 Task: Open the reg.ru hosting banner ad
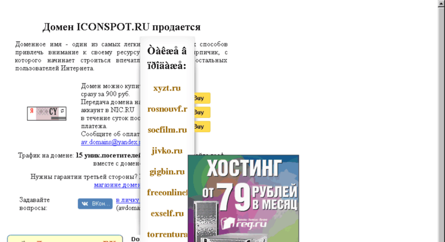pos(243,199)
